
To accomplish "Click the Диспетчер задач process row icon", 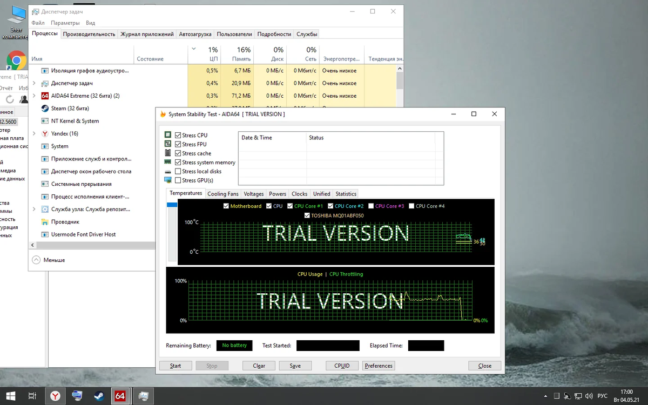I will click(45, 83).
